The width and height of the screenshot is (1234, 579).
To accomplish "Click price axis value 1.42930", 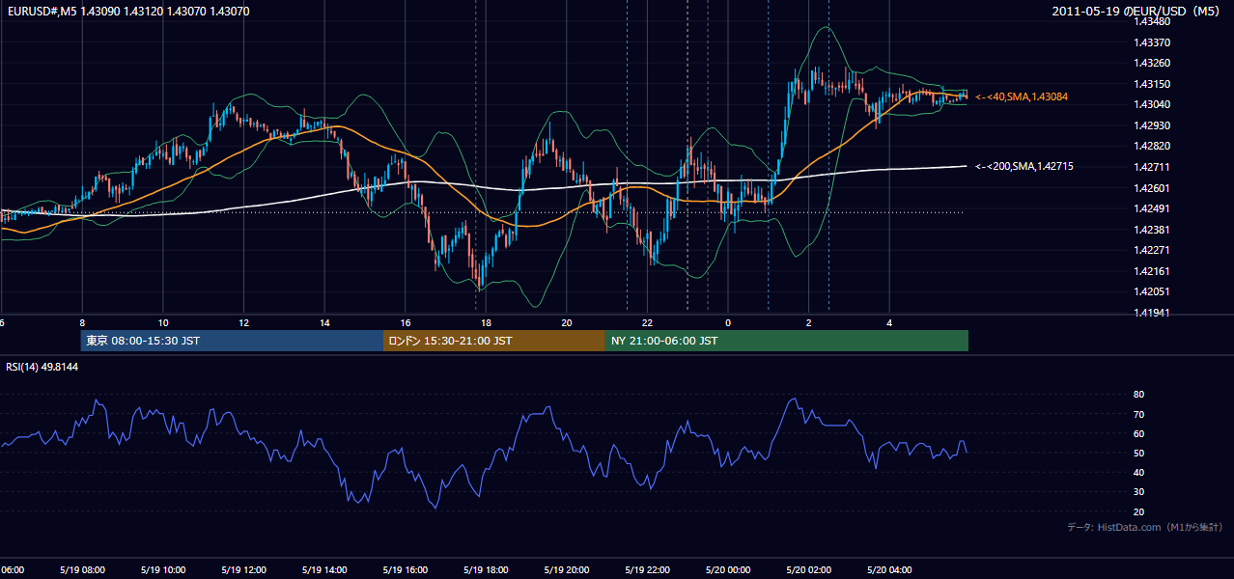I will (1151, 125).
